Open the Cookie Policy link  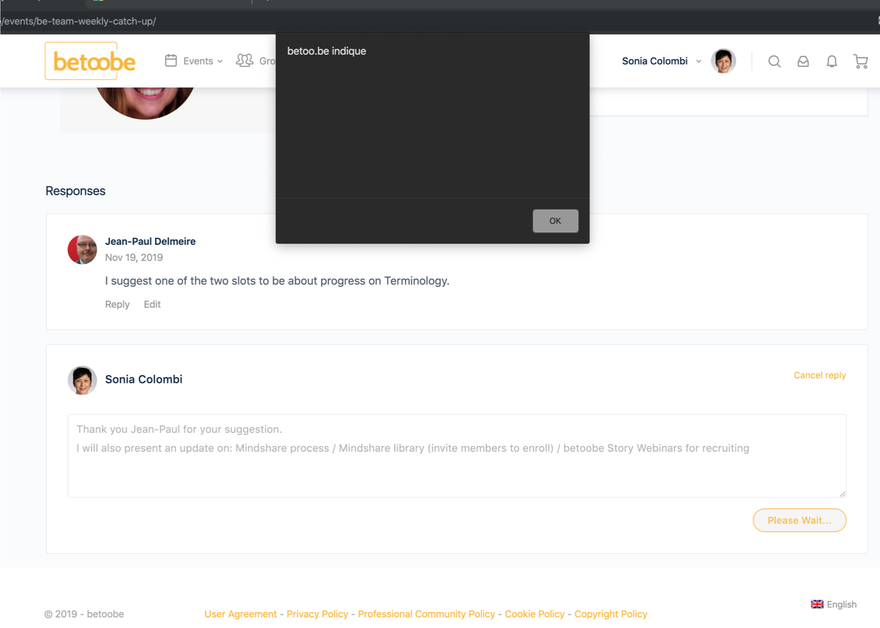pos(535,614)
